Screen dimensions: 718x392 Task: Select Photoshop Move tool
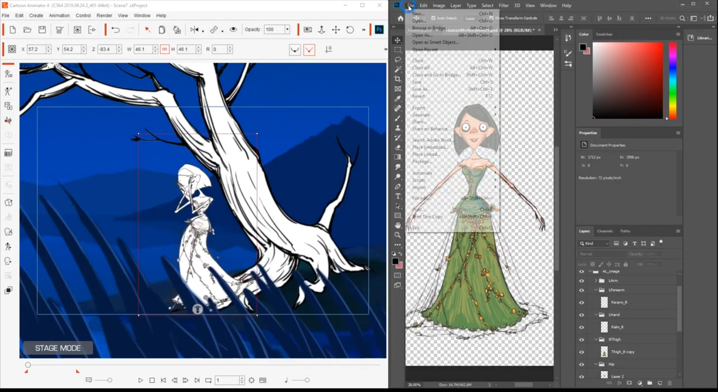[398, 40]
